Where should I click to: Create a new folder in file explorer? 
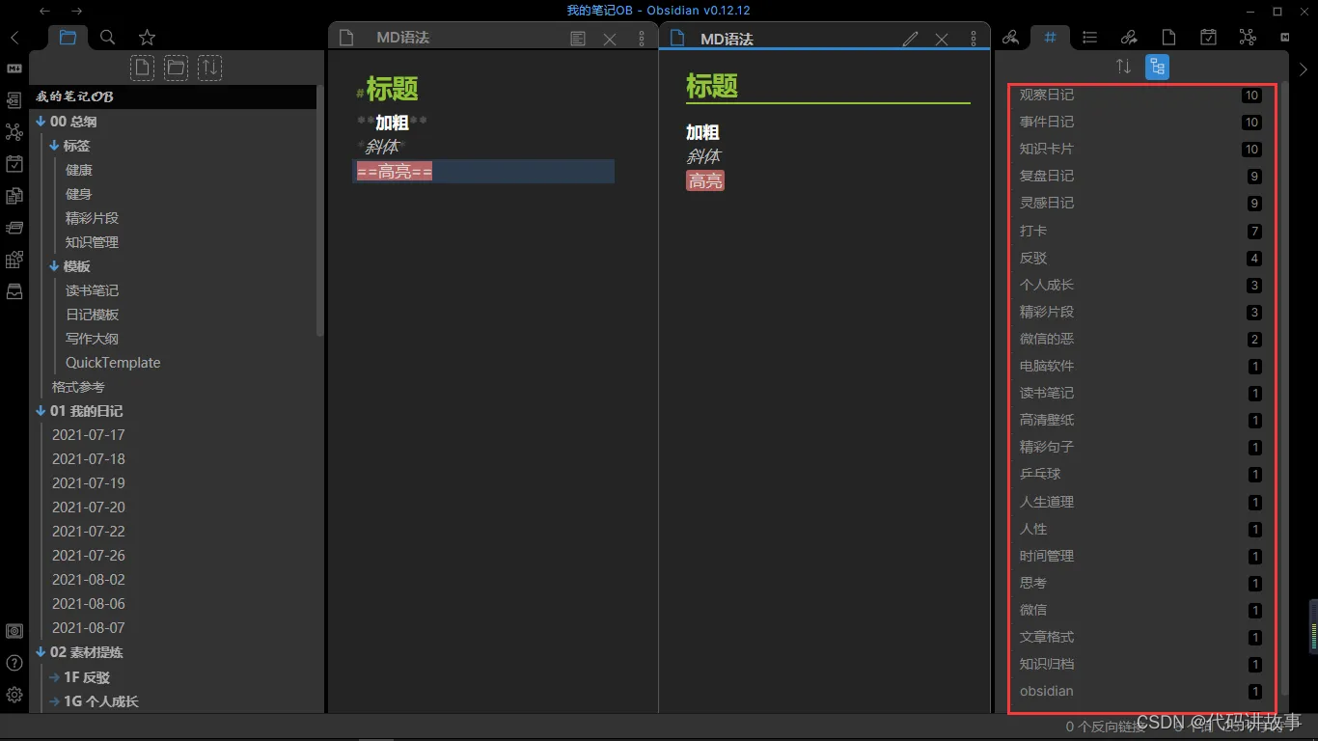coord(176,68)
